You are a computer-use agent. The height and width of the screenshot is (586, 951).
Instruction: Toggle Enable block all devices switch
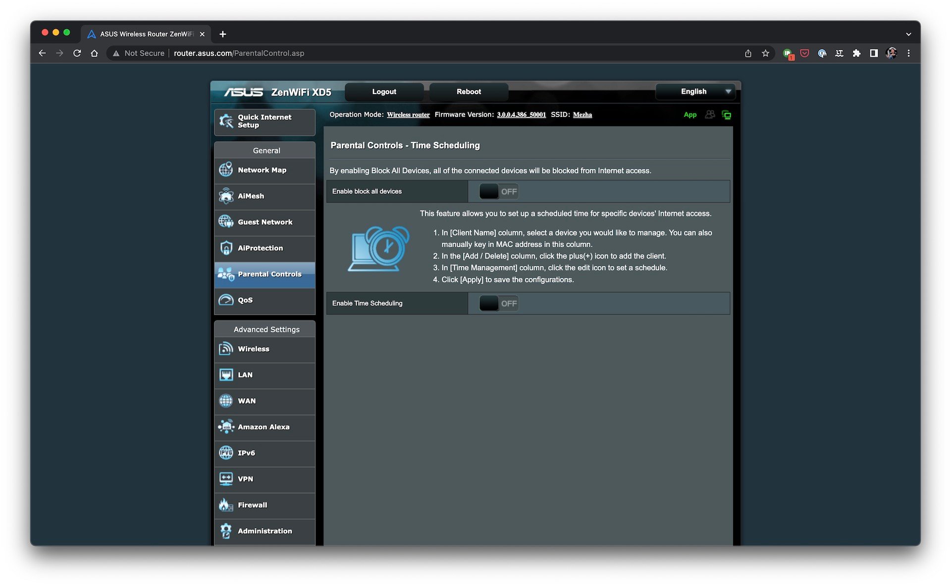[x=497, y=191]
